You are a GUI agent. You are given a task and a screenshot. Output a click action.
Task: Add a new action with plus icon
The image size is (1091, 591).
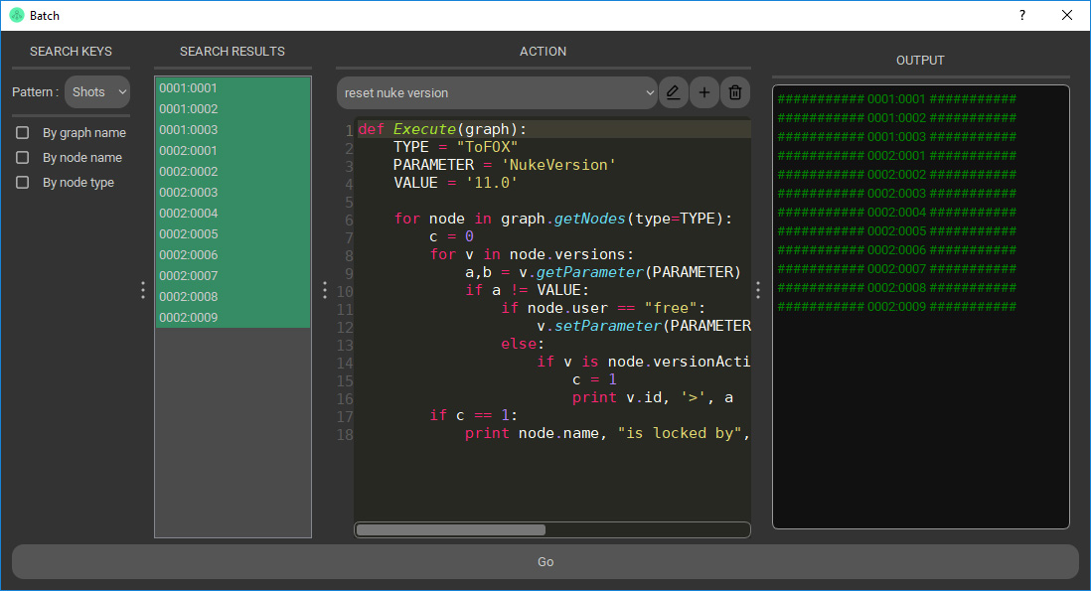pos(704,92)
